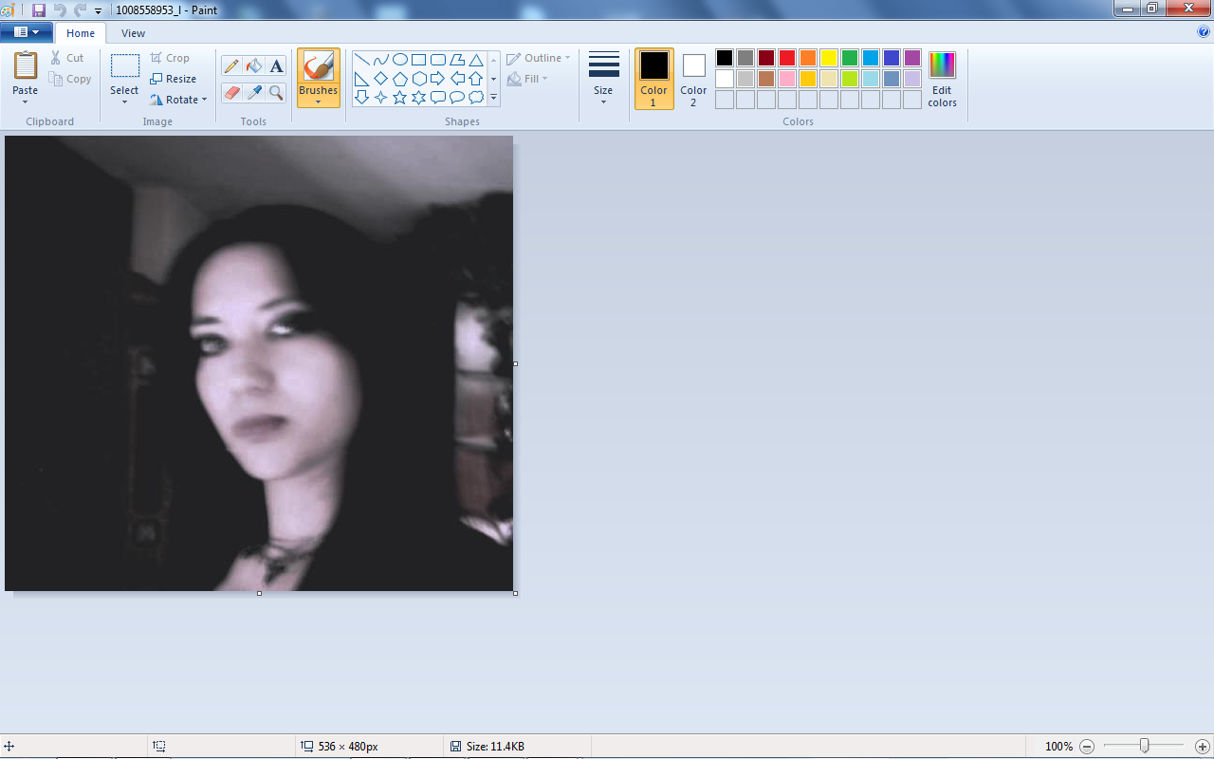Click the Save icon in title bar
Screen dimensions: 1214x759
(x=39, y=9)
